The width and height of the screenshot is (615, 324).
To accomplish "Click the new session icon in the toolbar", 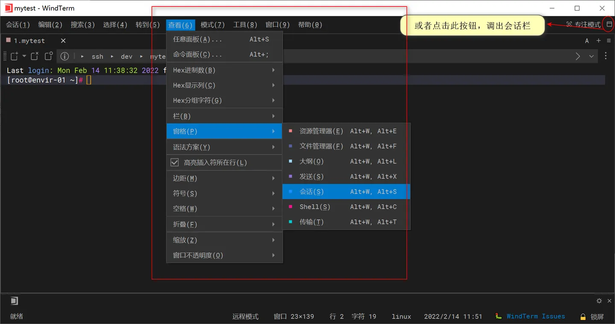I will pyautogui.click(x=15, y=56).
